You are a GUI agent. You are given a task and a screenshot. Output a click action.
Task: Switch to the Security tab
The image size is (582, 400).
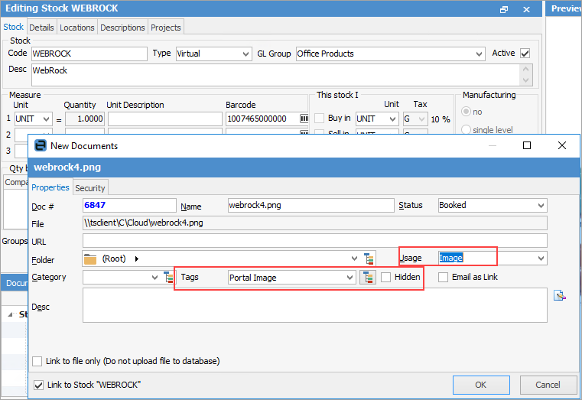[90, 187]
